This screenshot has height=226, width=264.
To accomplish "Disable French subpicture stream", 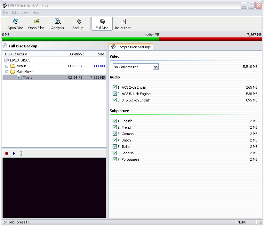I will (115, 127).
